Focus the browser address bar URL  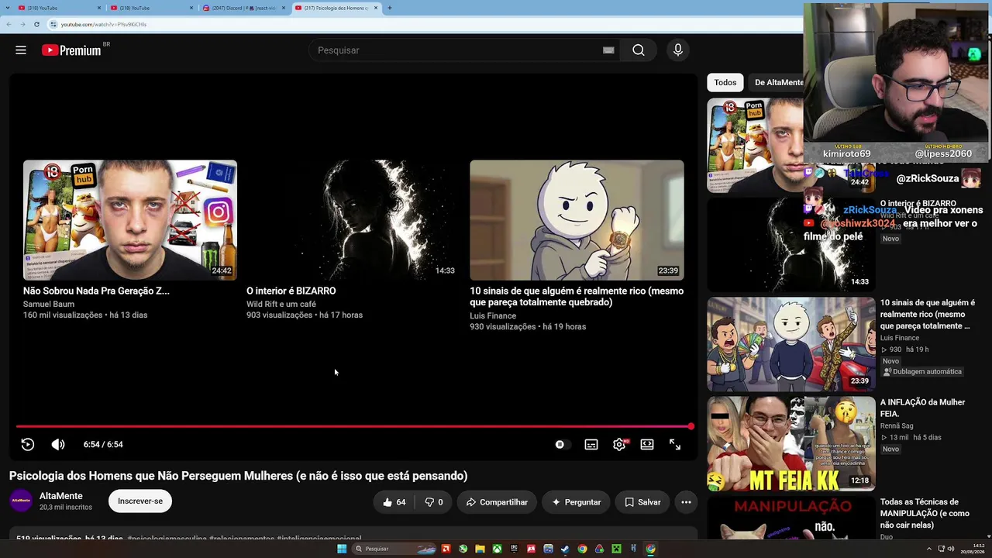[104, 24]
